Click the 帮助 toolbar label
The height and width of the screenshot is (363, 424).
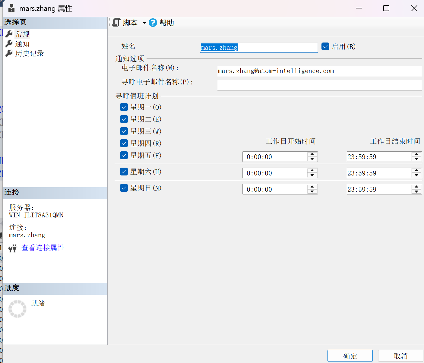(x=166, y=23)
